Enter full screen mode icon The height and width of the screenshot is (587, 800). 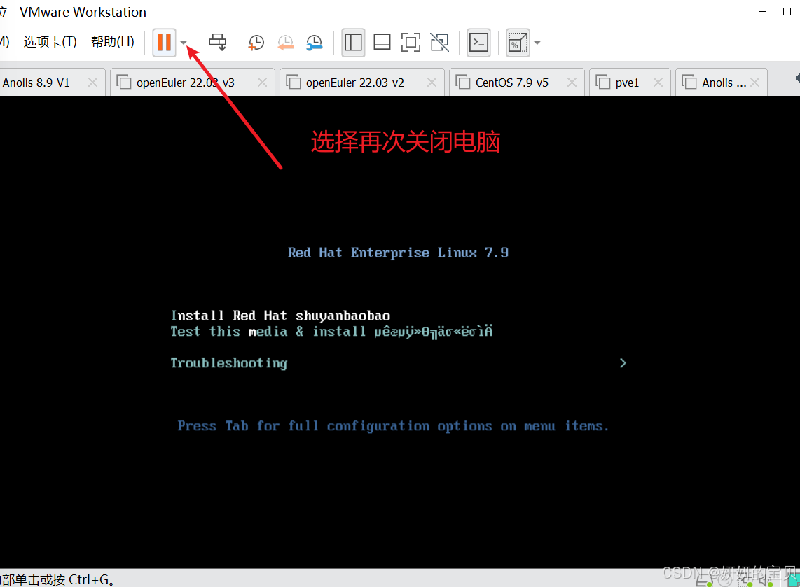[x=411, y=42]
